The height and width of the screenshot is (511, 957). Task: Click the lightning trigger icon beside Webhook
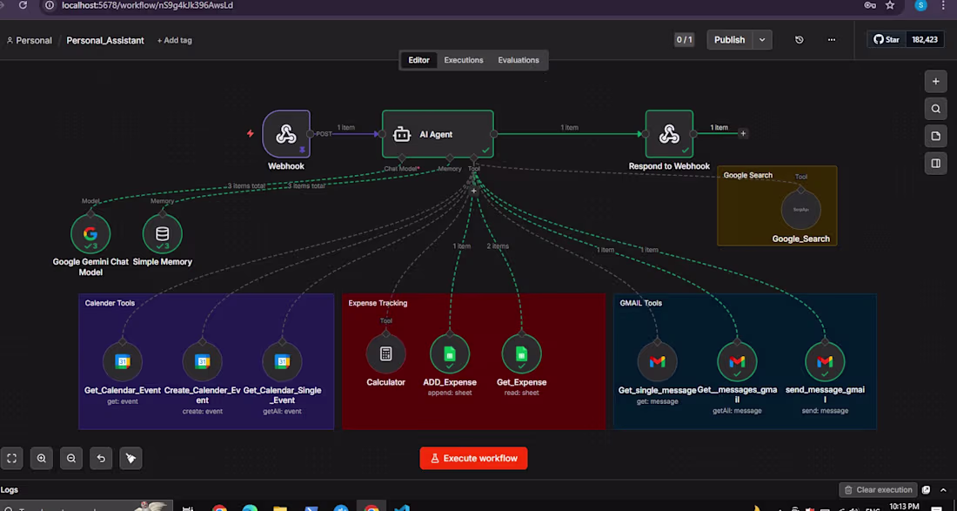[251, 133]
